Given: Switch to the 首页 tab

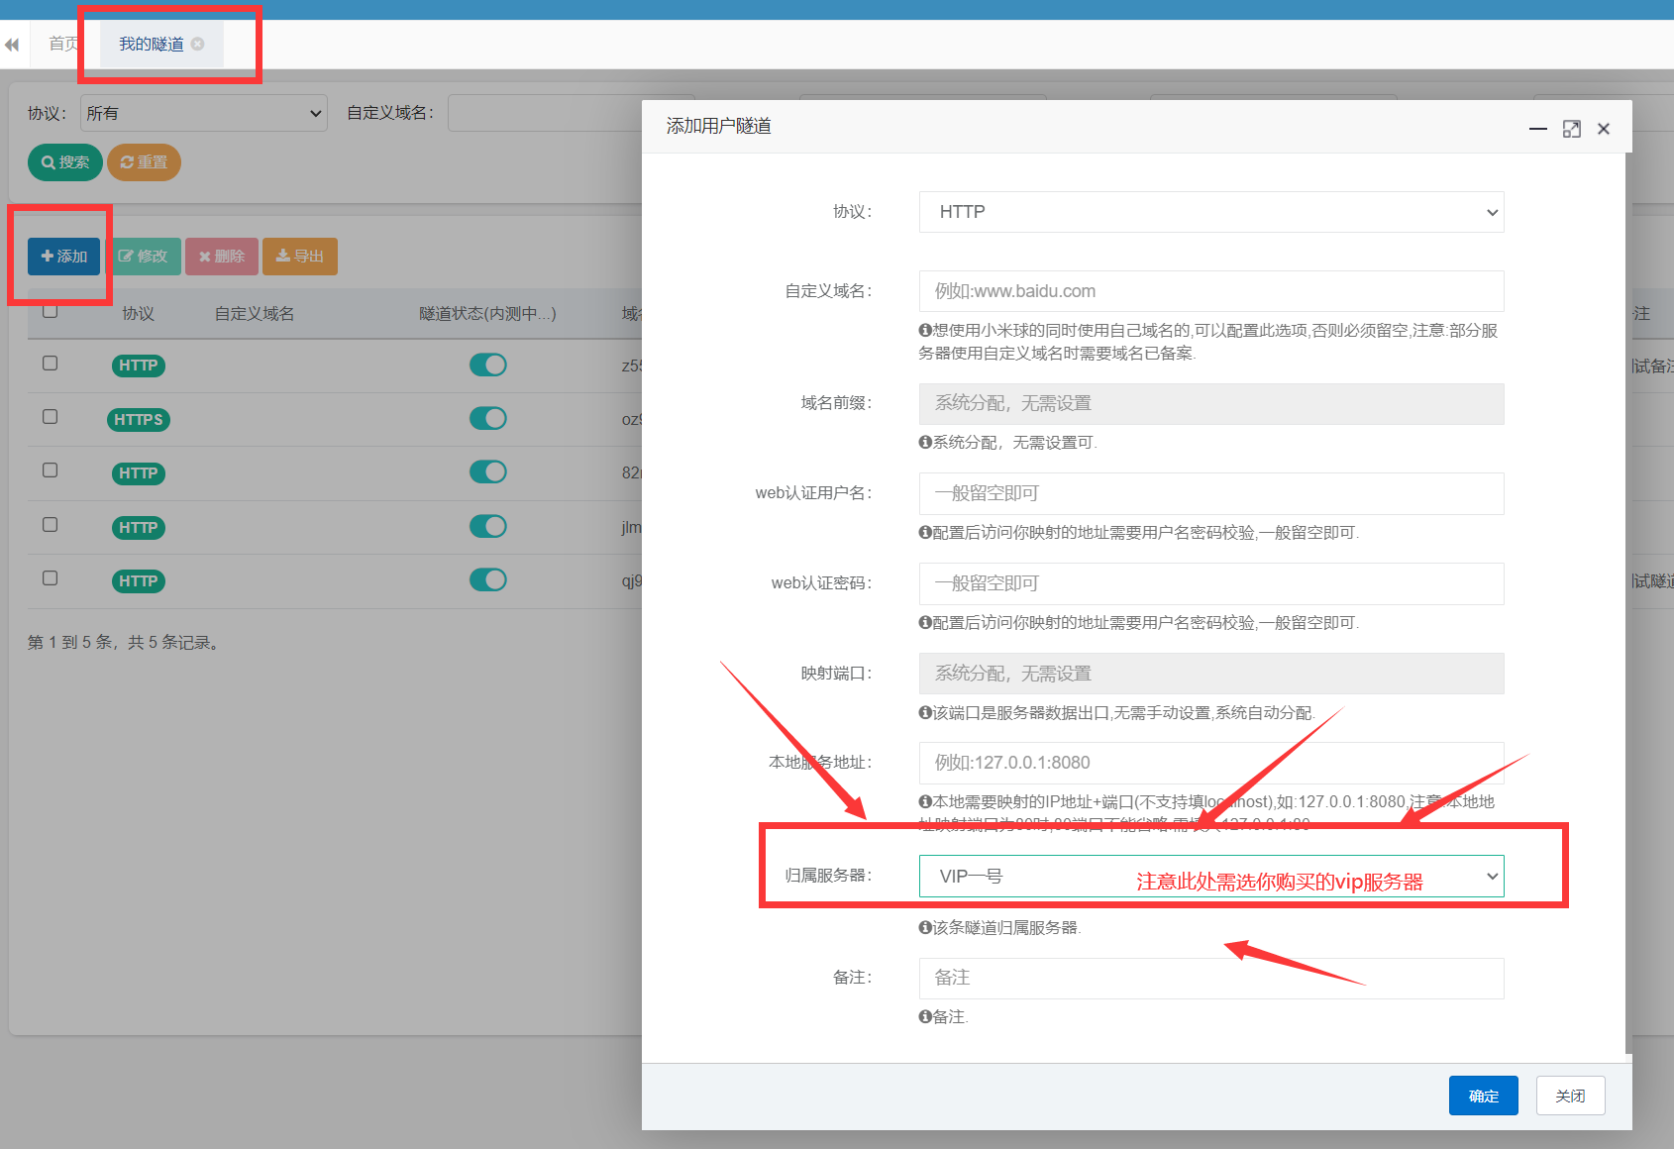Looking at the screenshot, I should click(63, 44).
